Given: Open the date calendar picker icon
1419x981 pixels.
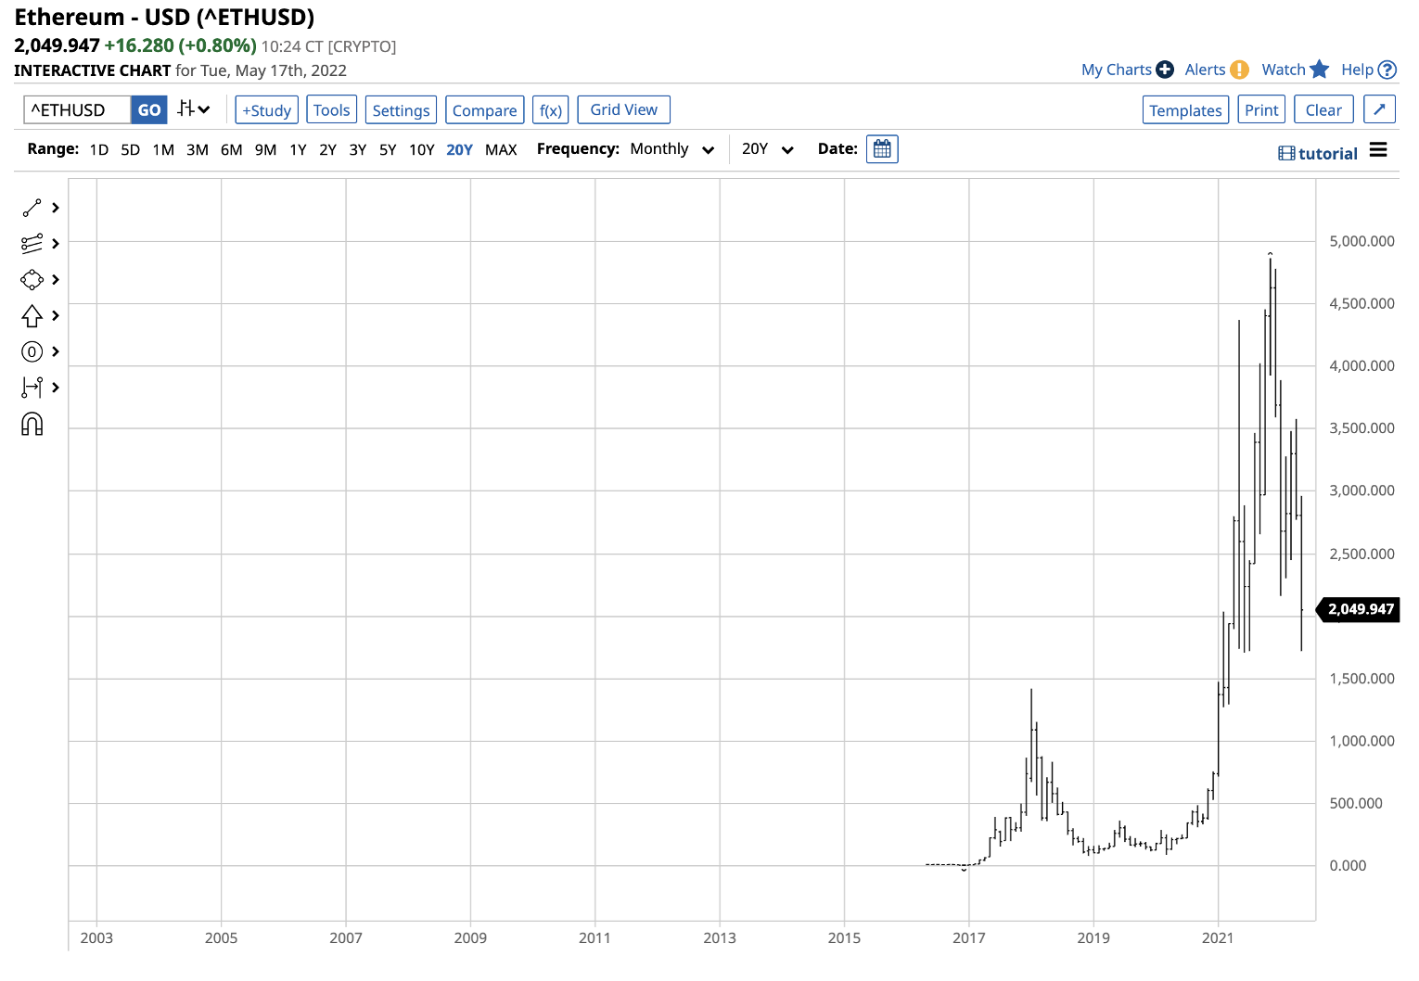Looking at the screenshot, I should 882,149.
